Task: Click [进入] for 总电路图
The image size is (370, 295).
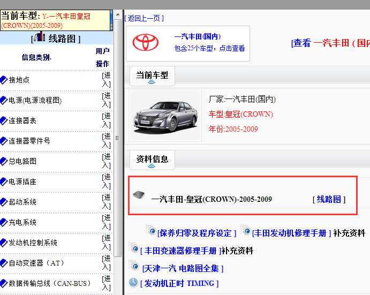Action: point(107,161)
